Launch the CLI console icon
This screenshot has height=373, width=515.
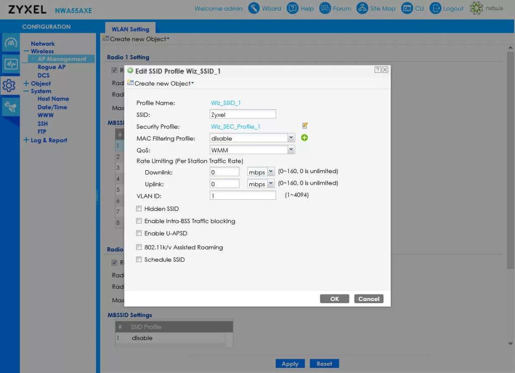click(406, 8)
